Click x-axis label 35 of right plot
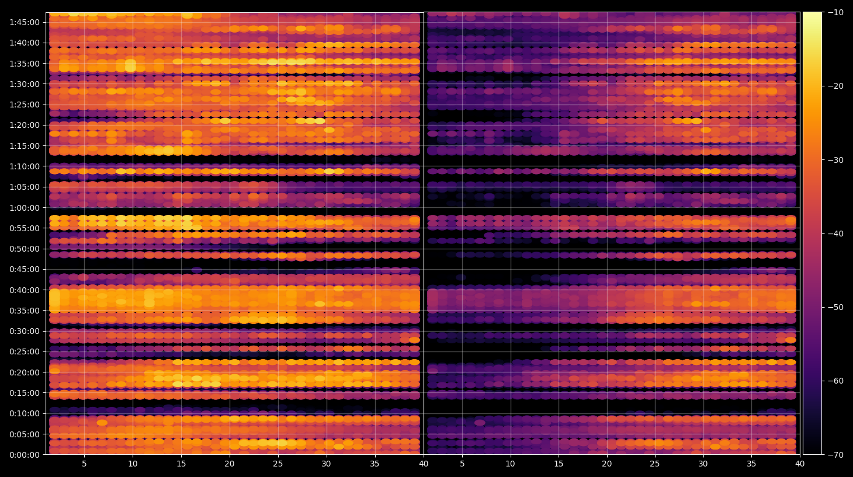Image resolution: width=853 pixels, height=477 pixels. (751, 464)
